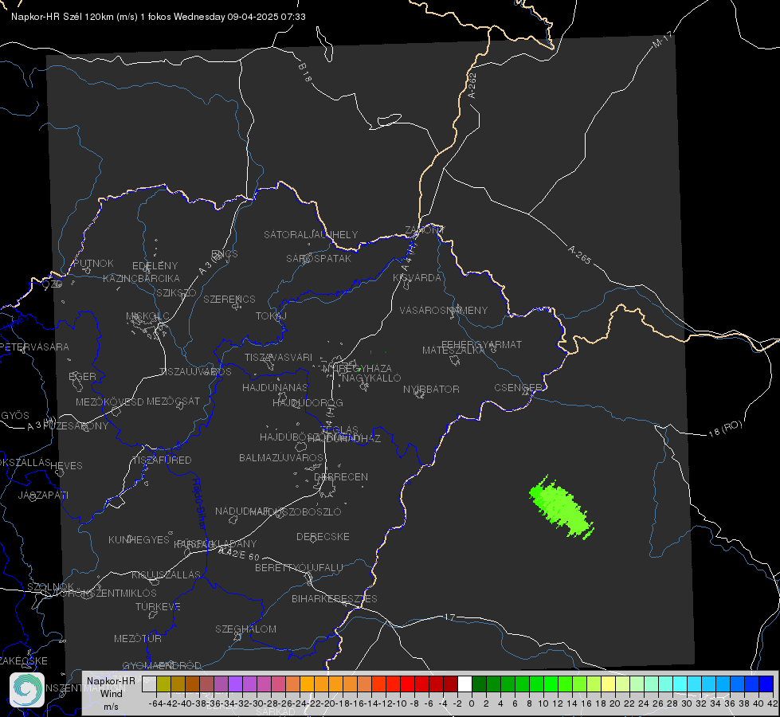
Task: Click the MEZŐCSÁT label
Action: (x=173, y=401)
